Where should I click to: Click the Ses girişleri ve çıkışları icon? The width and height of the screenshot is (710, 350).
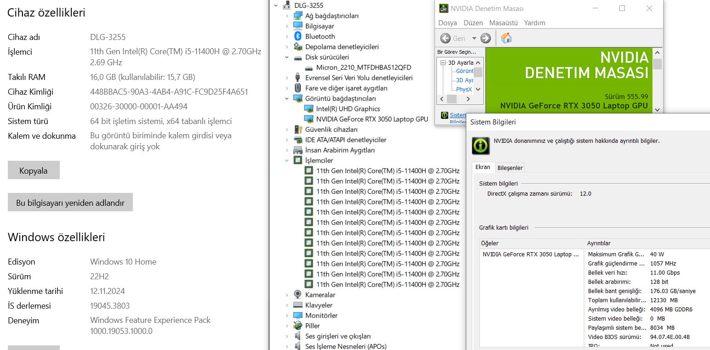[x=298, y=336]
